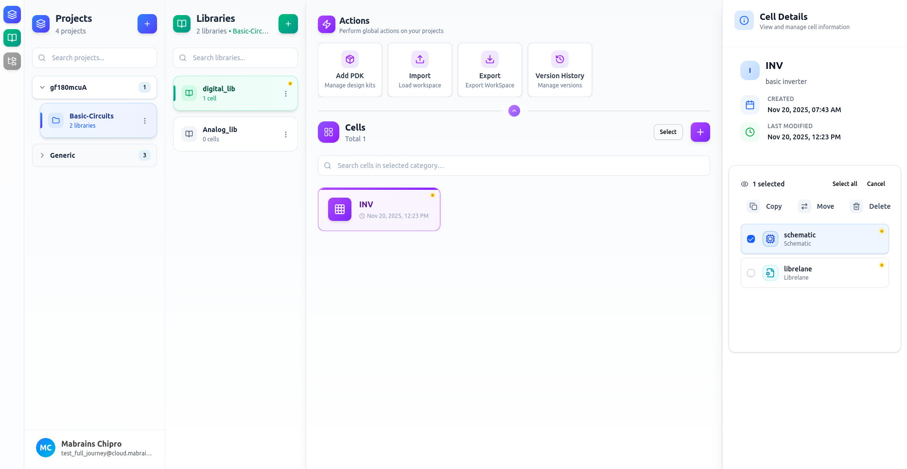Check the librelane checkbox
The height and width of the screenshot is (469, 907).
coord(751,273)
